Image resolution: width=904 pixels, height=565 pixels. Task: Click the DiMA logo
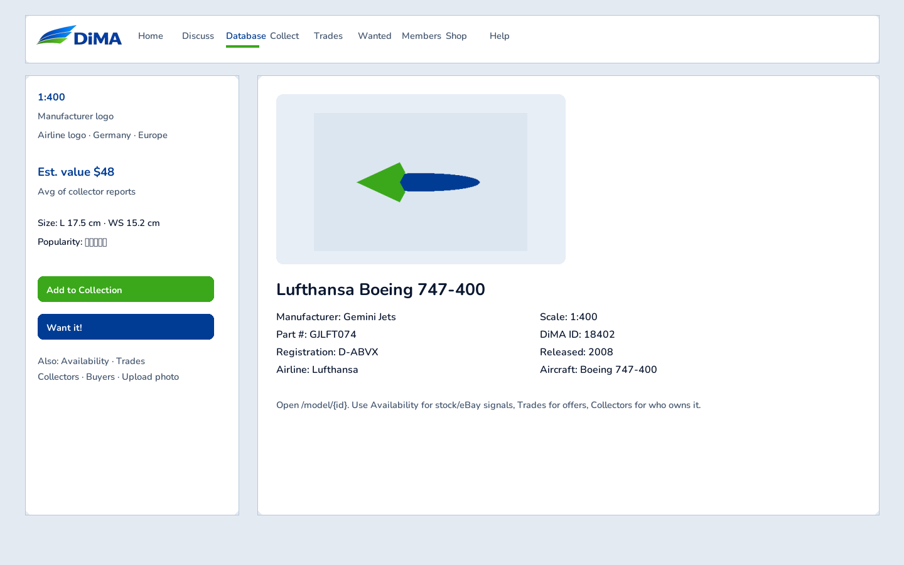[x=79, y=36]
